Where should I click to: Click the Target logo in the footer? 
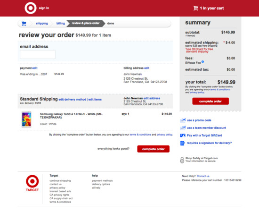pyautogui.click(x=32, y=183)
